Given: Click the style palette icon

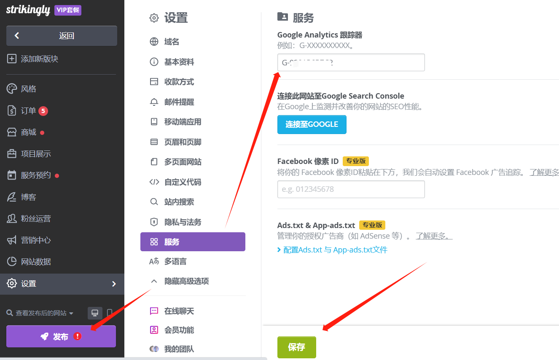Looking at the screenshot, I should tap(12, 89).
